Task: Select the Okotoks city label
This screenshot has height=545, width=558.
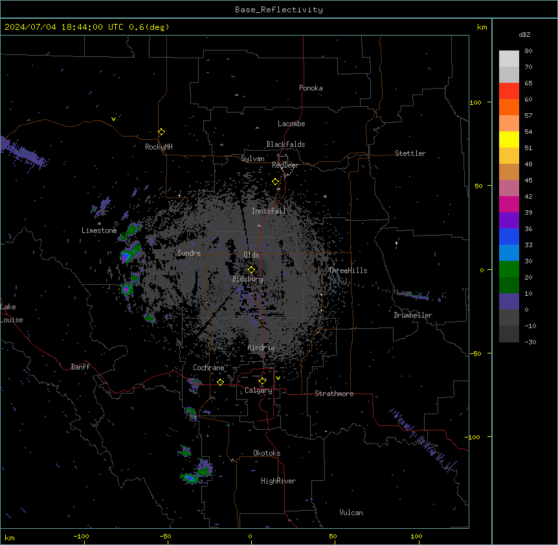Action: pos(267,453)
